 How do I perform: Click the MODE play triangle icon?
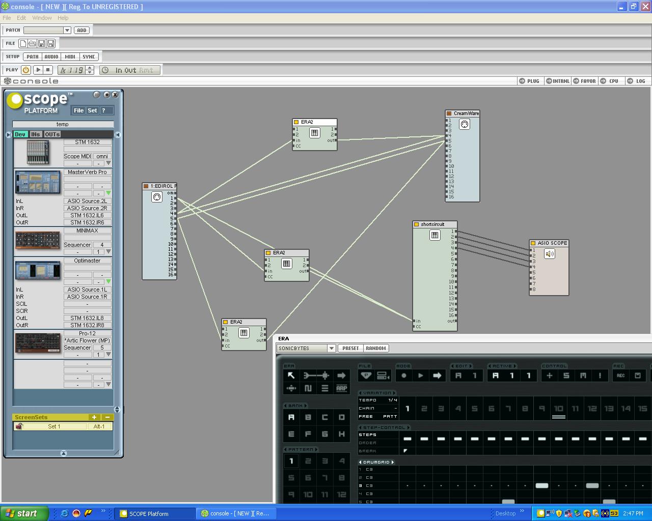[x=421, y=375]
